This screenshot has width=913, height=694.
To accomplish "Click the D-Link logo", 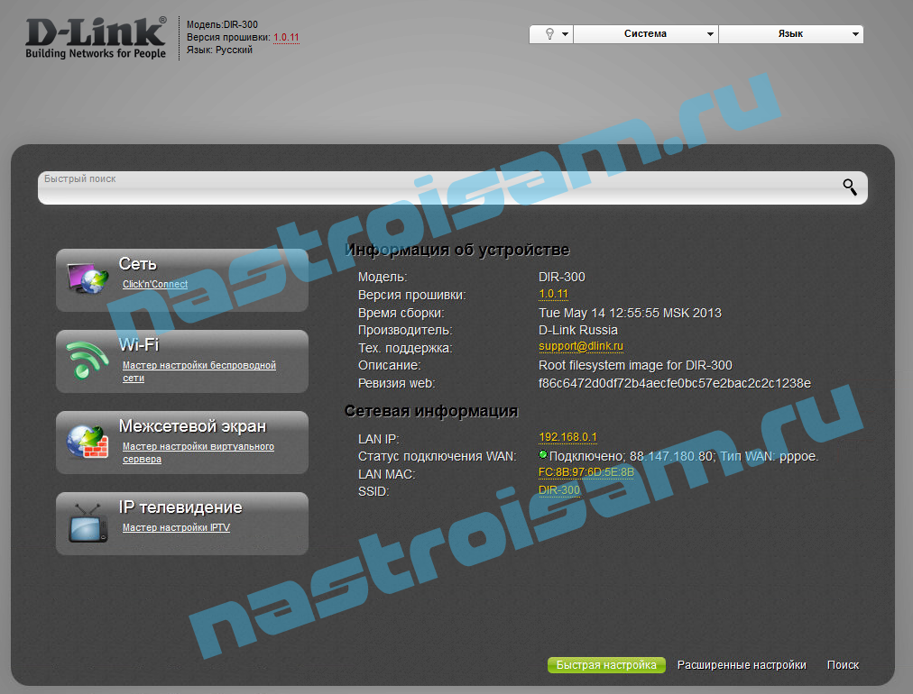I will coord(96,38).
